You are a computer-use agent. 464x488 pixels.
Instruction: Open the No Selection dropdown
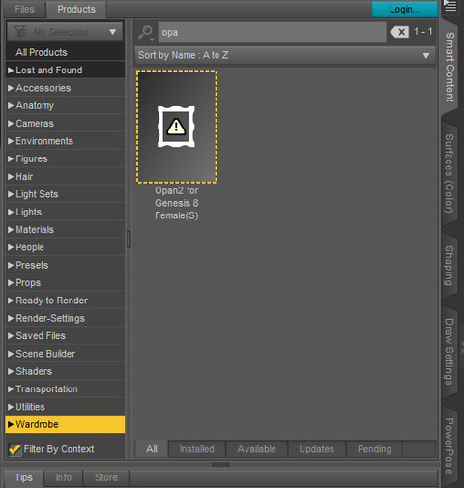(65, 32)
